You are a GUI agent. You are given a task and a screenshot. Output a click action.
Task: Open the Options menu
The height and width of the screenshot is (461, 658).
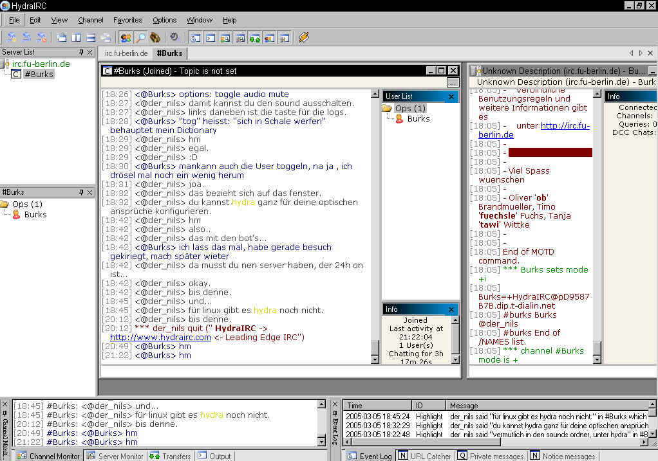pyautogui.click(x=164, y=20)
